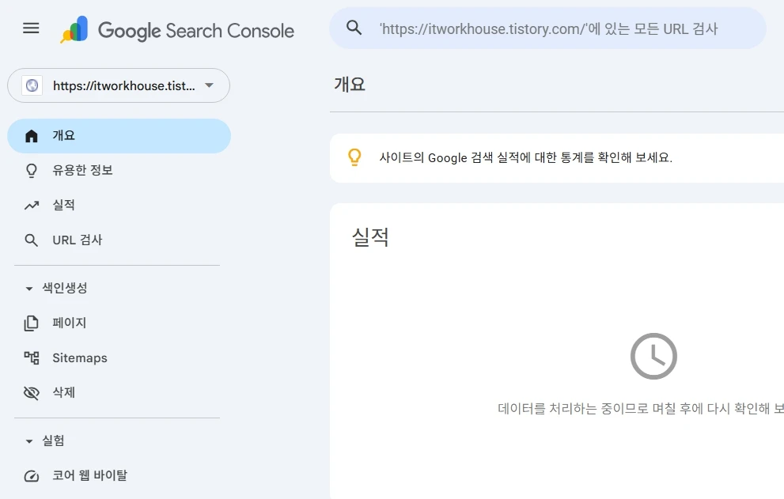This screenshot has height=499, width=784.
Task: Collapse the 실험 section
Action: pyautogui.click(x=29, y=441)
